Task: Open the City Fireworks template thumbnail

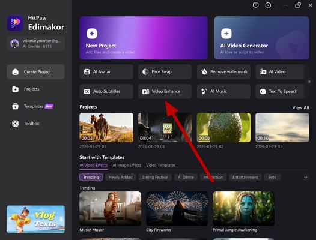Action: [x=177, y=209]
